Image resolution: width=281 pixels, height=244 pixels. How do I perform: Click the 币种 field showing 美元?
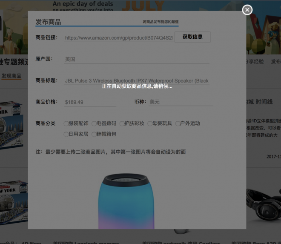[x=181, y=102]
